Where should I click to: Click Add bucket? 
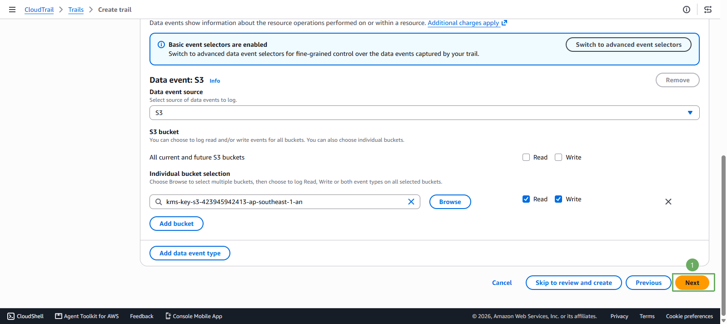click(x=176, y=224)
